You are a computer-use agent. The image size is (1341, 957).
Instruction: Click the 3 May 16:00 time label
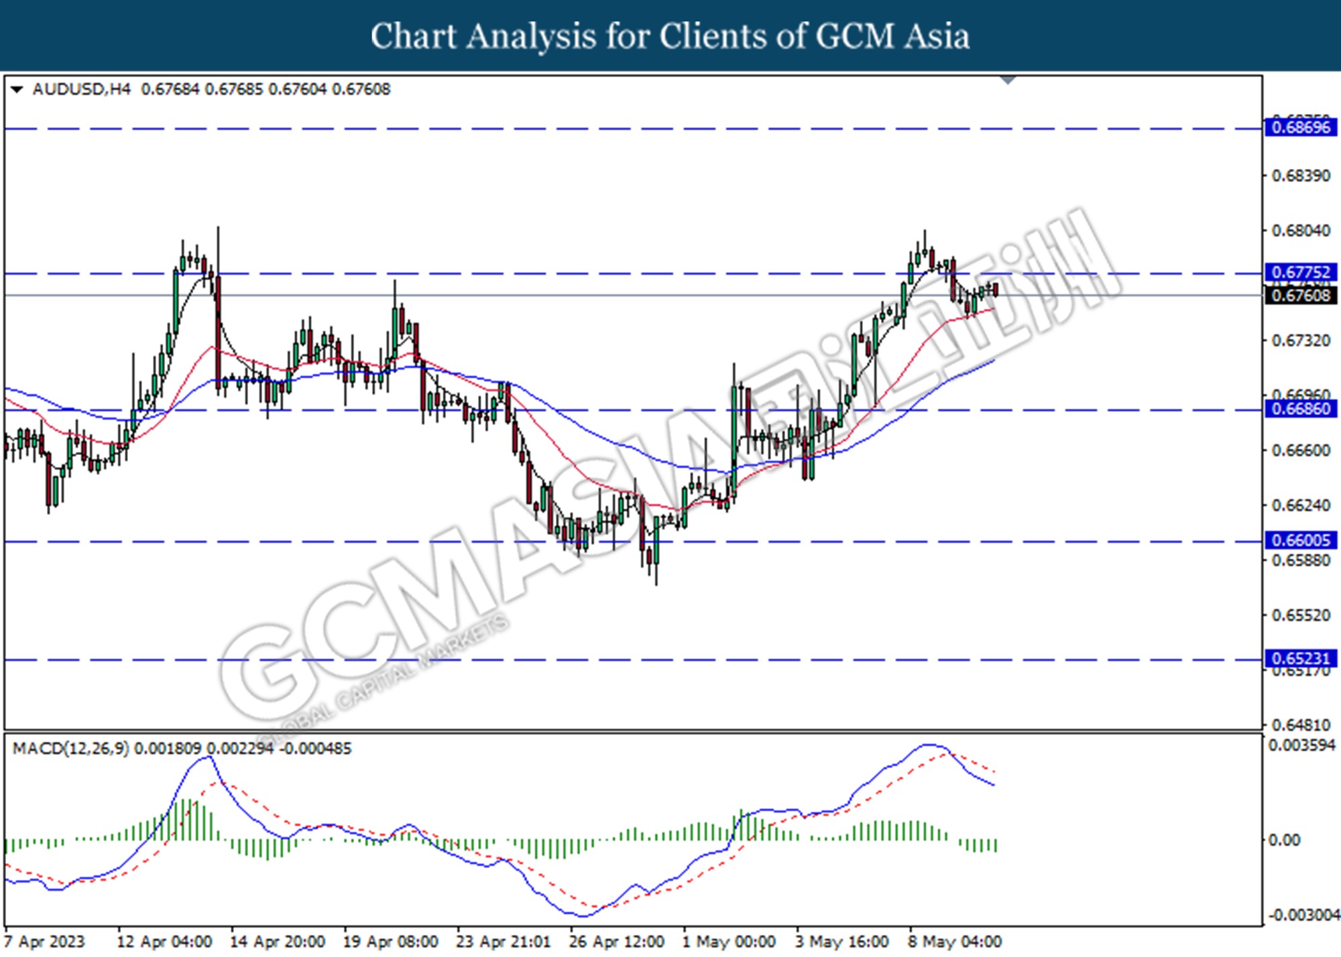841,942
